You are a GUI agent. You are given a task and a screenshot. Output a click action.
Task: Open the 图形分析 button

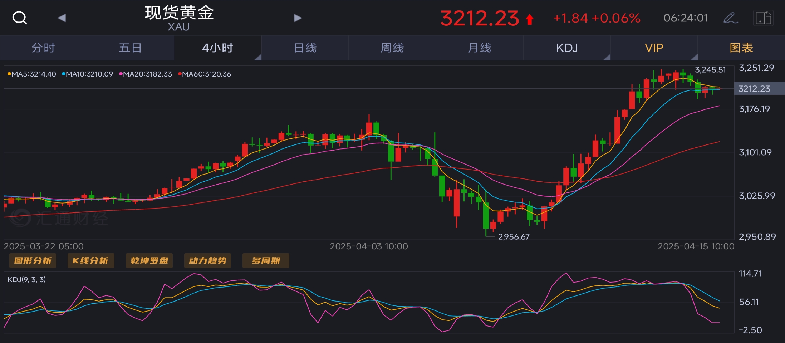click(33, 260)
